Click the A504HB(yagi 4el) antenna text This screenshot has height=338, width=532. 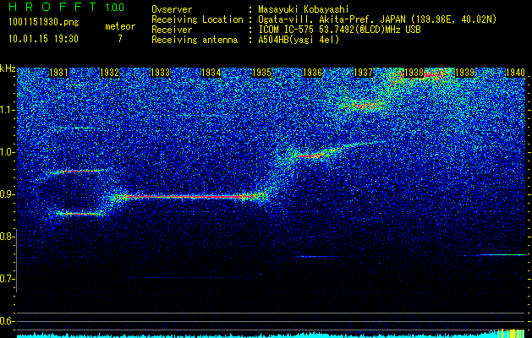[x=299, y=40]
